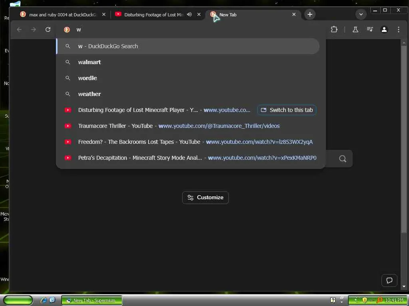409x306 pixels.
Task: Open the green Start button
Action: point(18,300)
